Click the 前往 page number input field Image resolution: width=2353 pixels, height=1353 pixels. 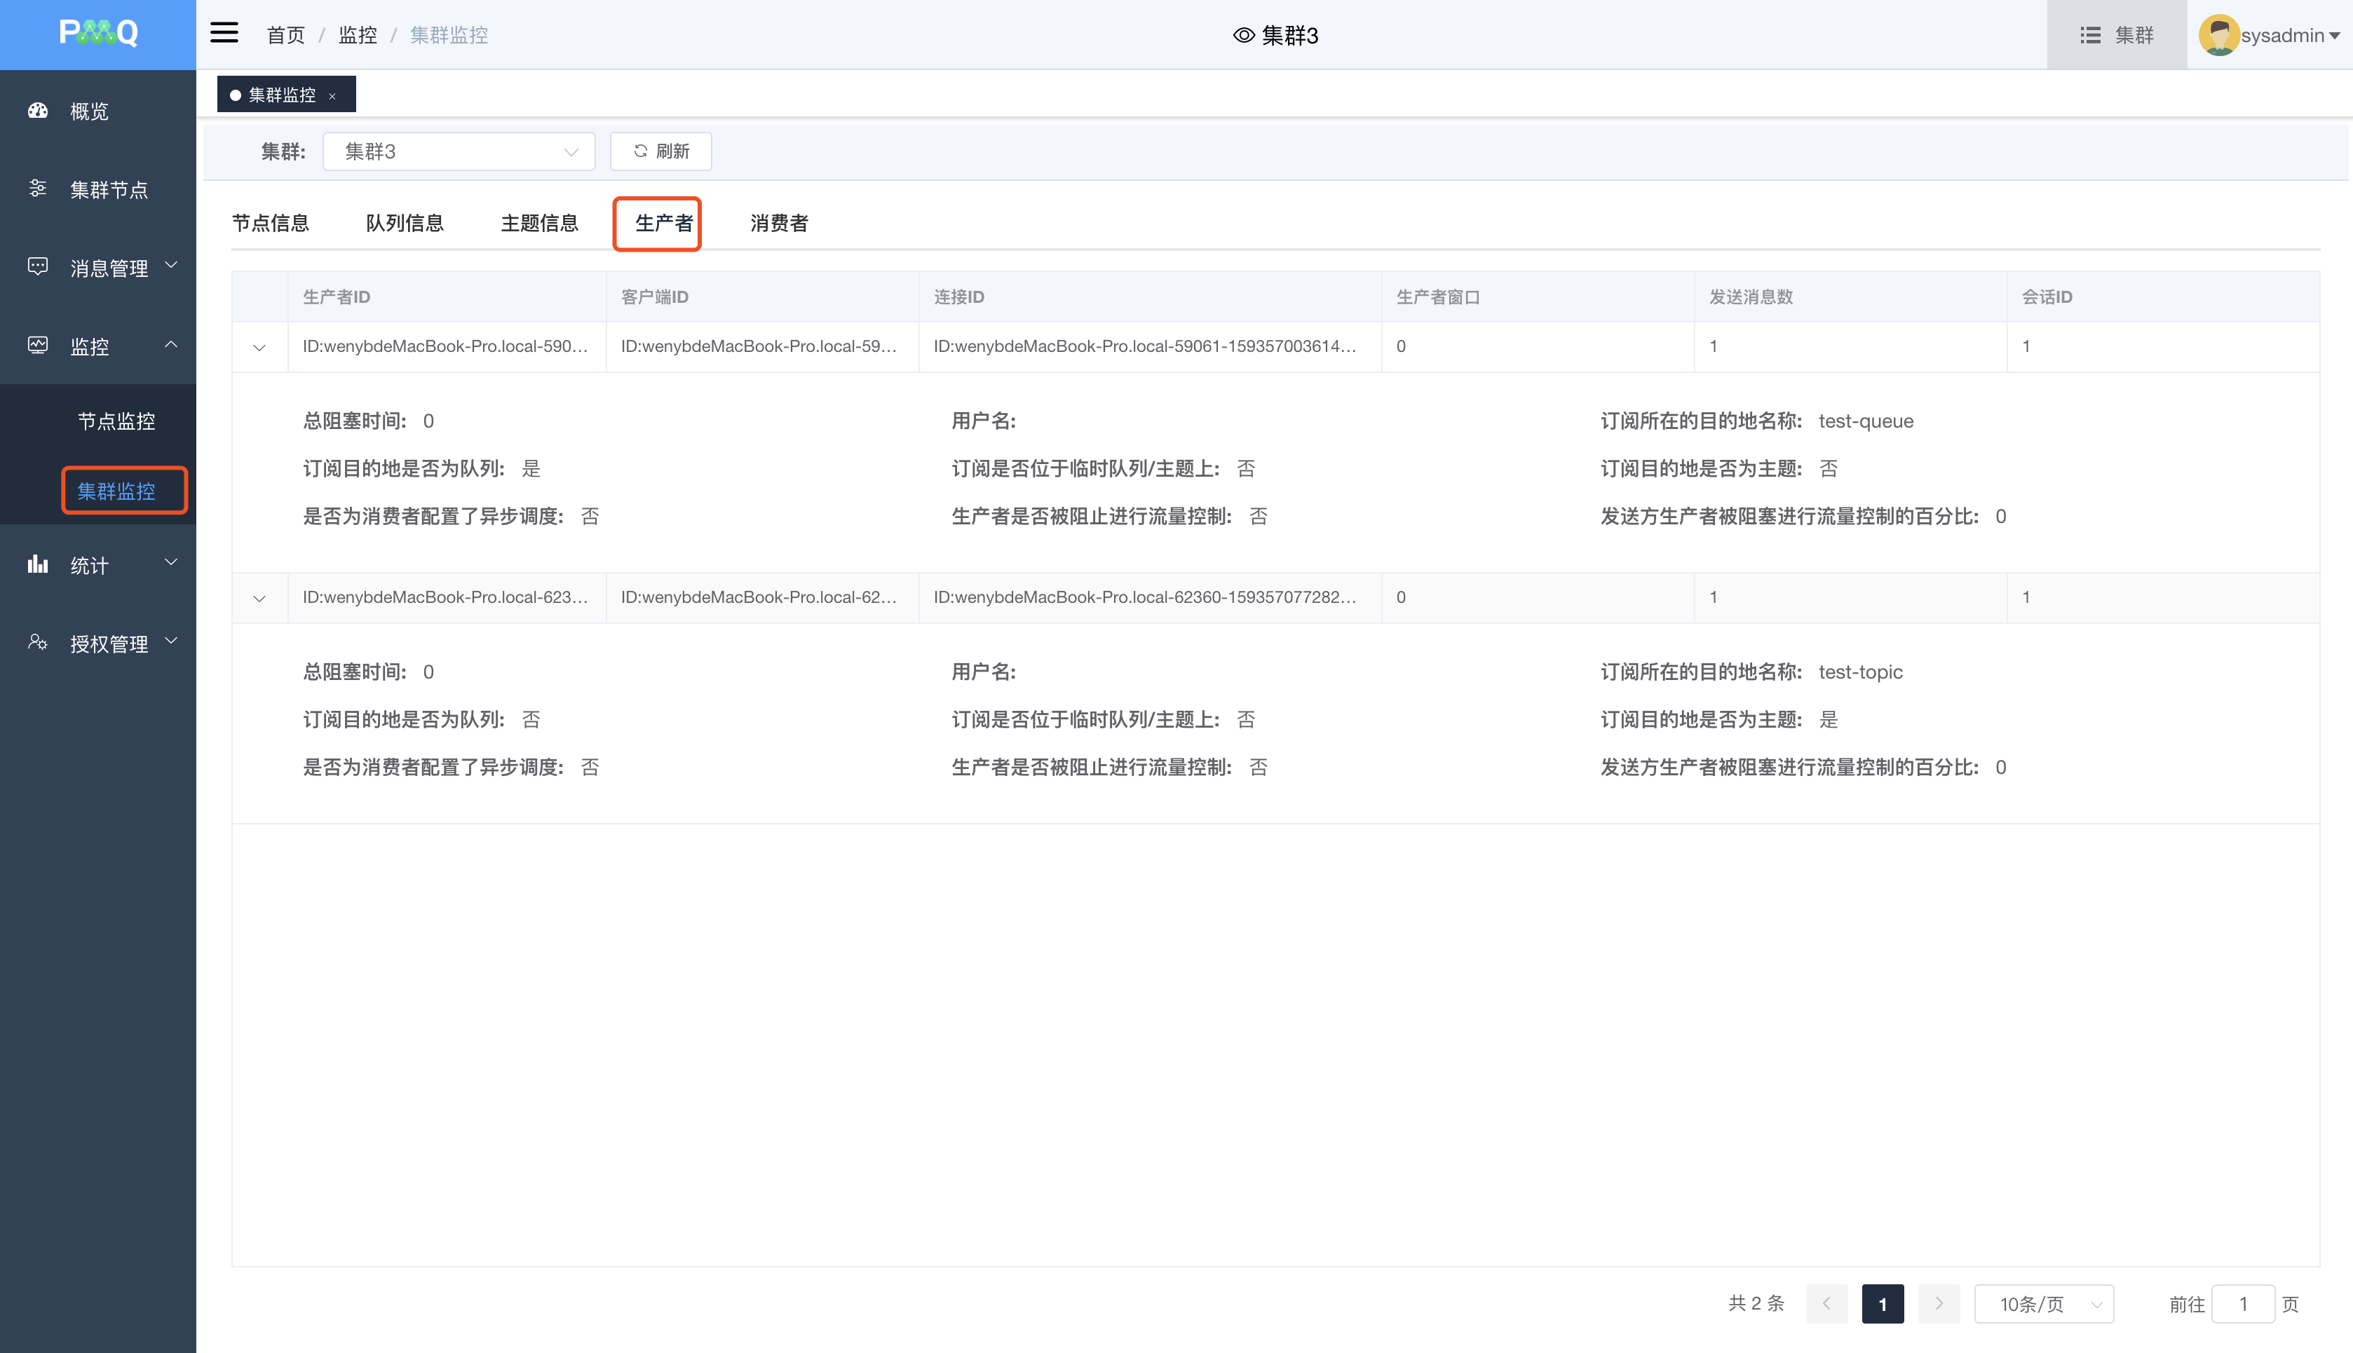(2242, 1304)
